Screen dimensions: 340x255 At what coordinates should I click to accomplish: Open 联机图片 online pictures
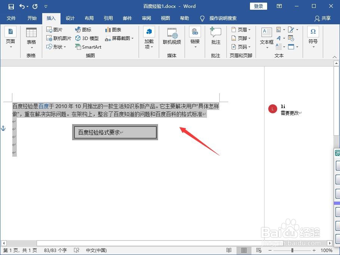coord(59,38)
